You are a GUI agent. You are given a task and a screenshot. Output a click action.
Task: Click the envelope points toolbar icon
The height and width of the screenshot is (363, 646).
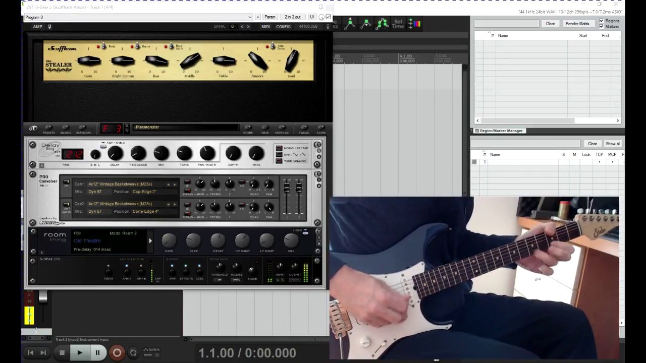point(383,23)
